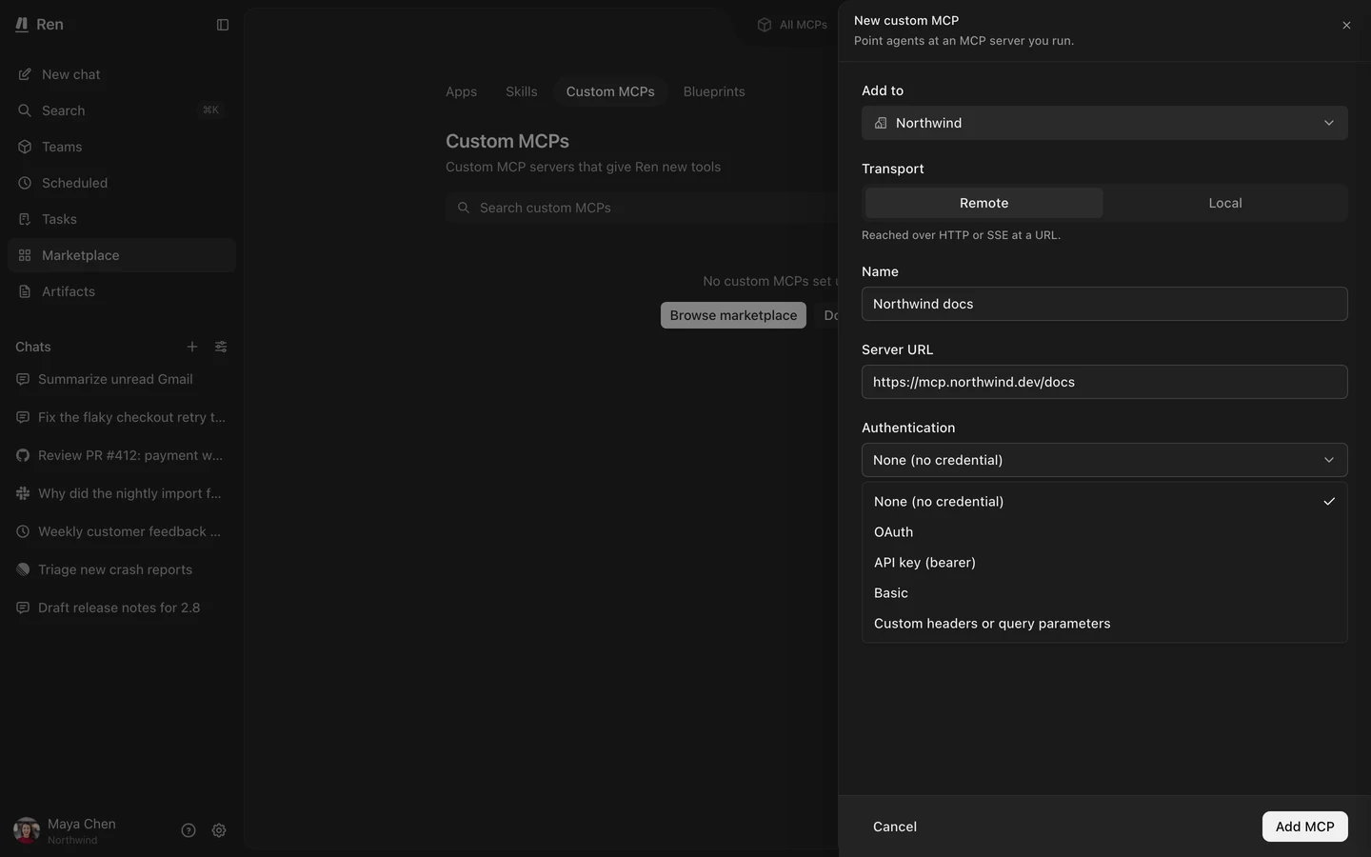This screenshot has height=857, width=1371.
Task: Expand the Add to Northwind dropdown
Action: tap(1104, 123)
